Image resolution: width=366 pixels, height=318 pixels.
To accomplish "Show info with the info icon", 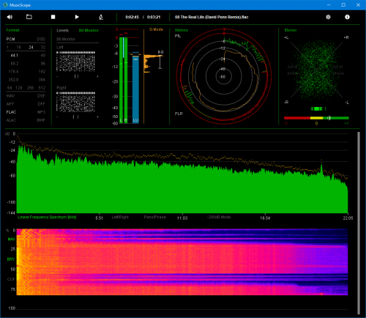I will pos(347,17).
